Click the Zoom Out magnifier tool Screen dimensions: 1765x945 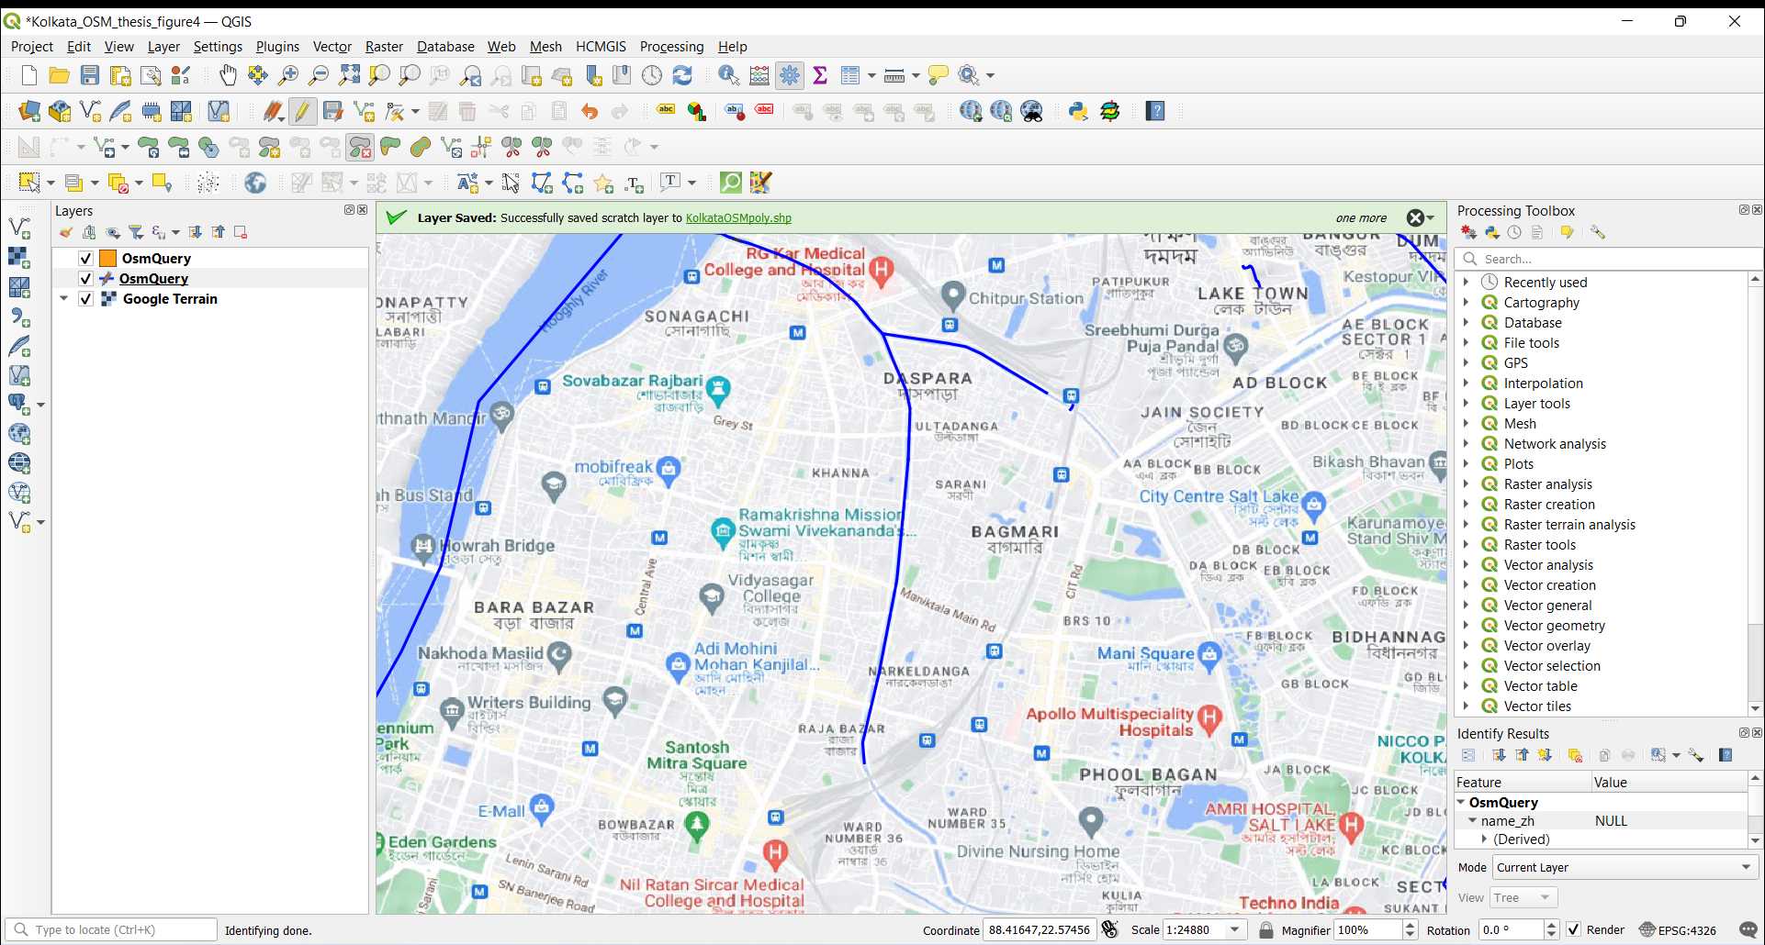[319, 75]
